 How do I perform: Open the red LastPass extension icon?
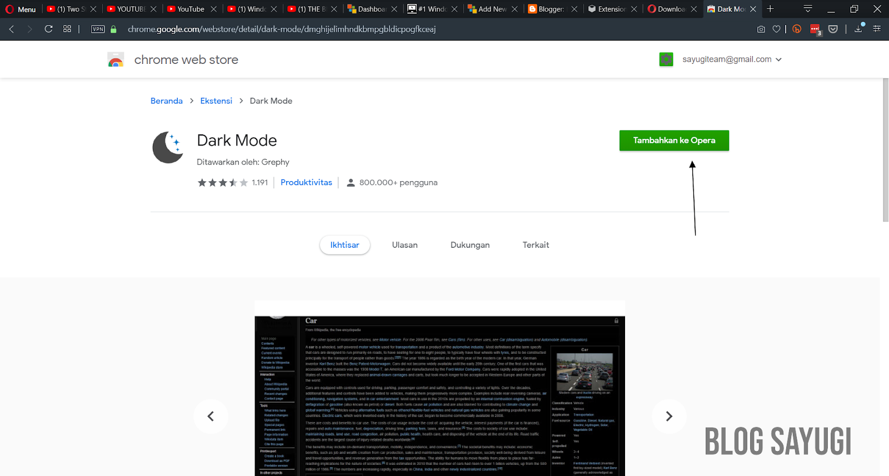coord(815,29)
